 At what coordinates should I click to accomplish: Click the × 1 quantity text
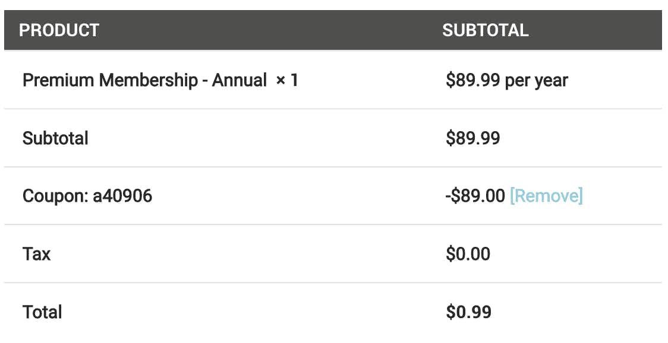286,80
